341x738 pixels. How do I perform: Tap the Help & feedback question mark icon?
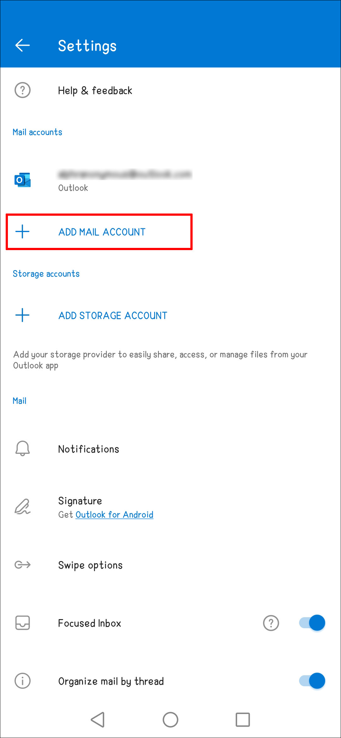coord(22,91)
